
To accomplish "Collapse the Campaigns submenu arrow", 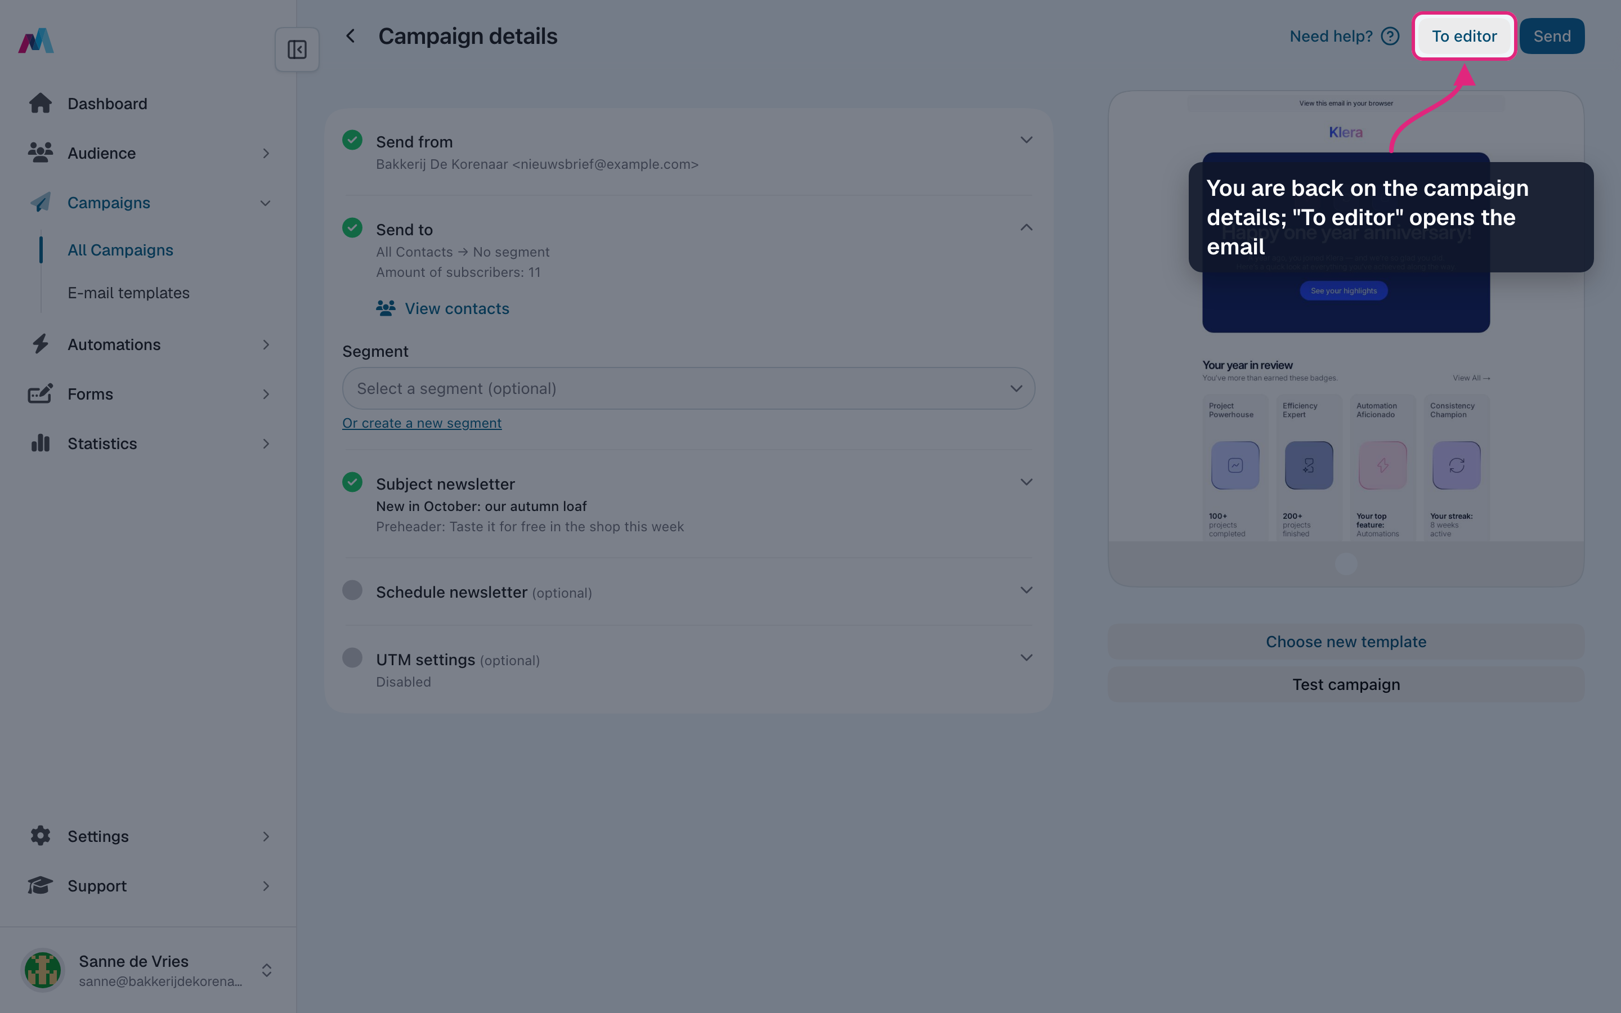I will (266, 203).
